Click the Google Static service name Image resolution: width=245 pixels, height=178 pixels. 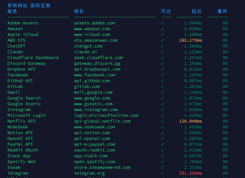coord(24,104)
